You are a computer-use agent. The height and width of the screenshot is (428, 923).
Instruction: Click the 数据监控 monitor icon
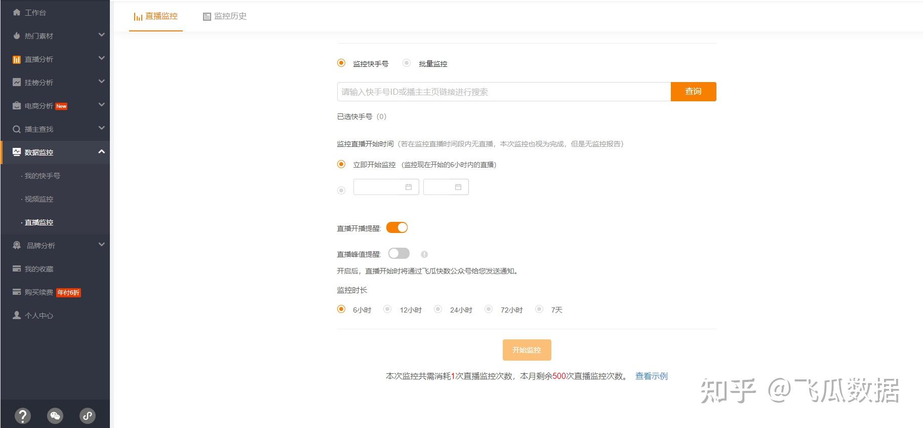17,152
